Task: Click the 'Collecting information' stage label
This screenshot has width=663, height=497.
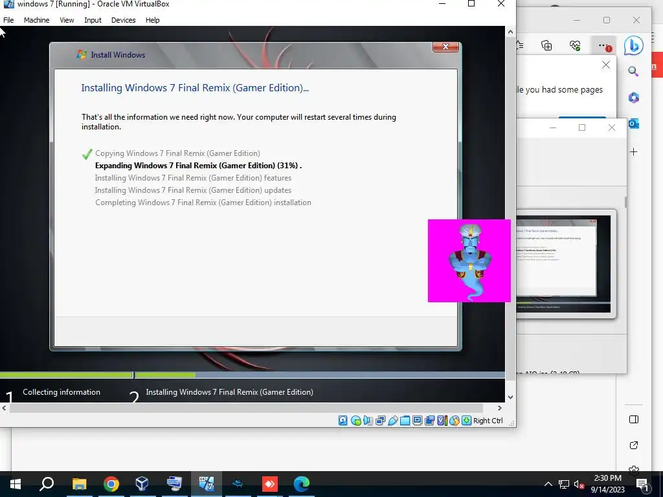Action: click(x=62, y=392)
